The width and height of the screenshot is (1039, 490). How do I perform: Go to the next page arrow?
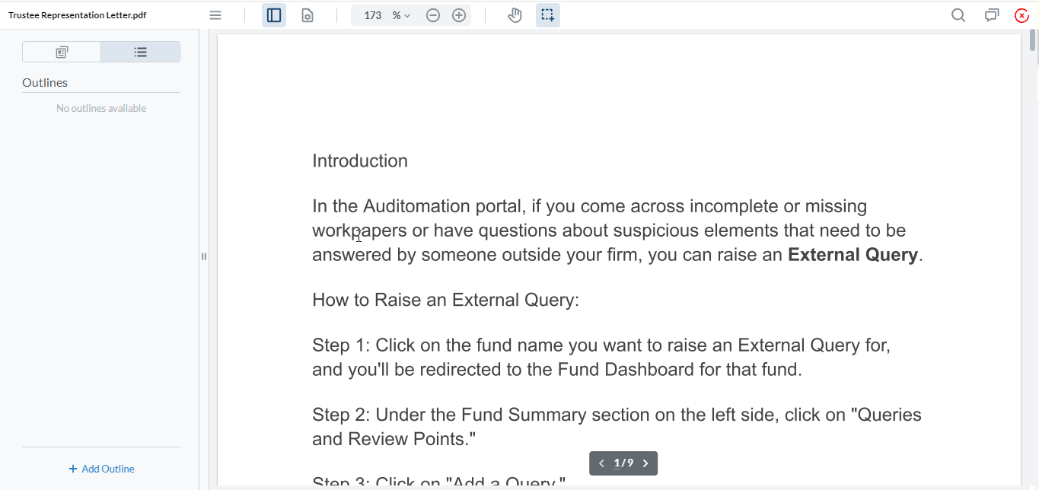tap(645, 463)
